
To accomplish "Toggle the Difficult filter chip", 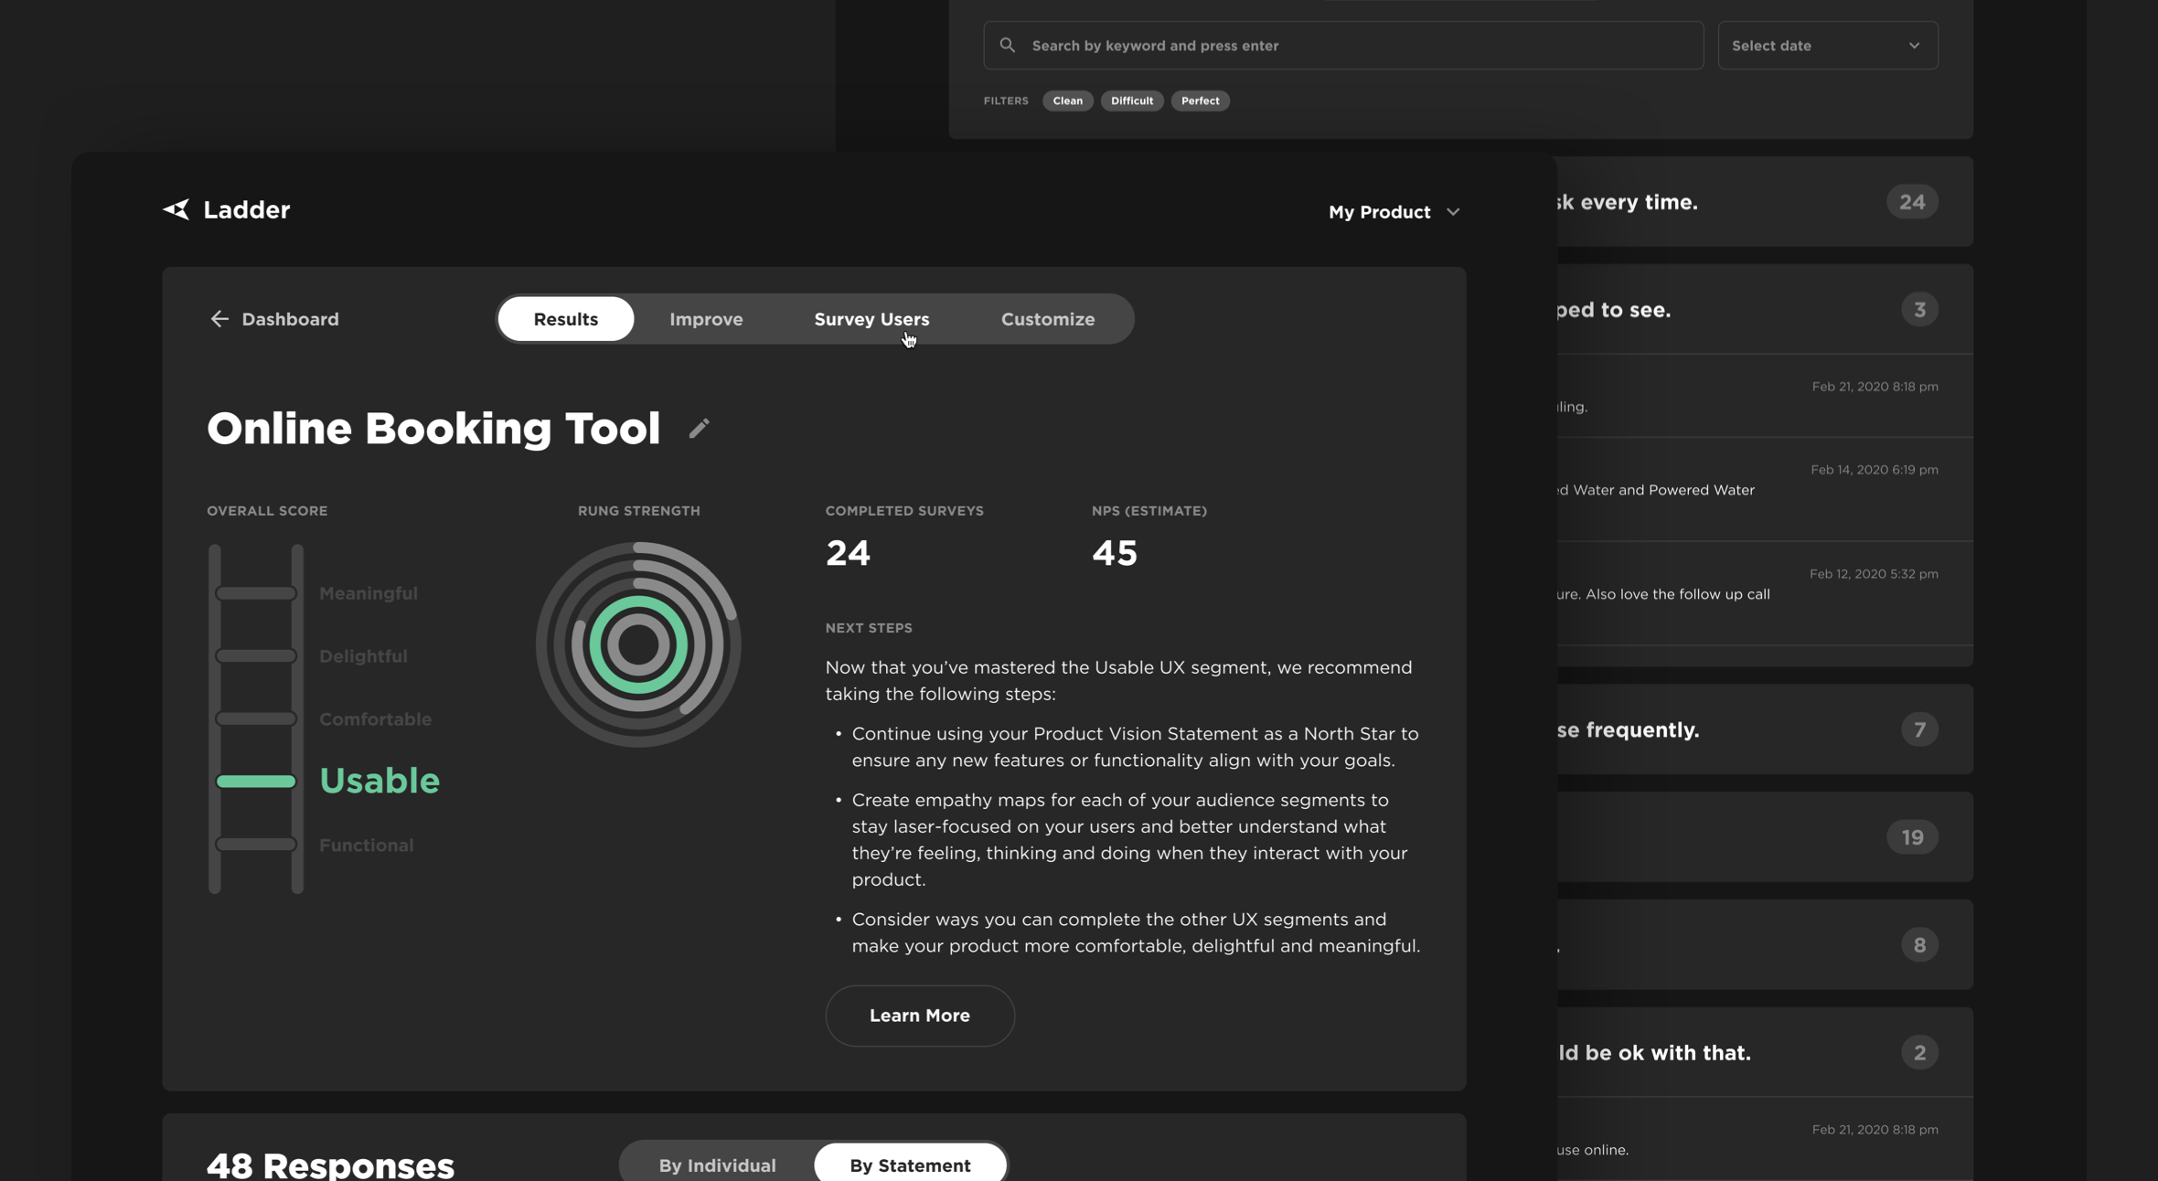I will [1131, 101].
